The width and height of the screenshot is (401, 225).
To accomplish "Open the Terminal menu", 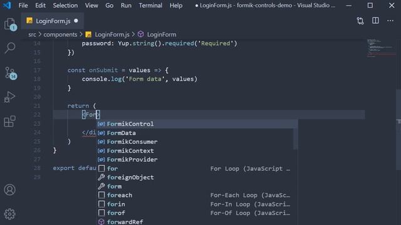I will 150,6.
